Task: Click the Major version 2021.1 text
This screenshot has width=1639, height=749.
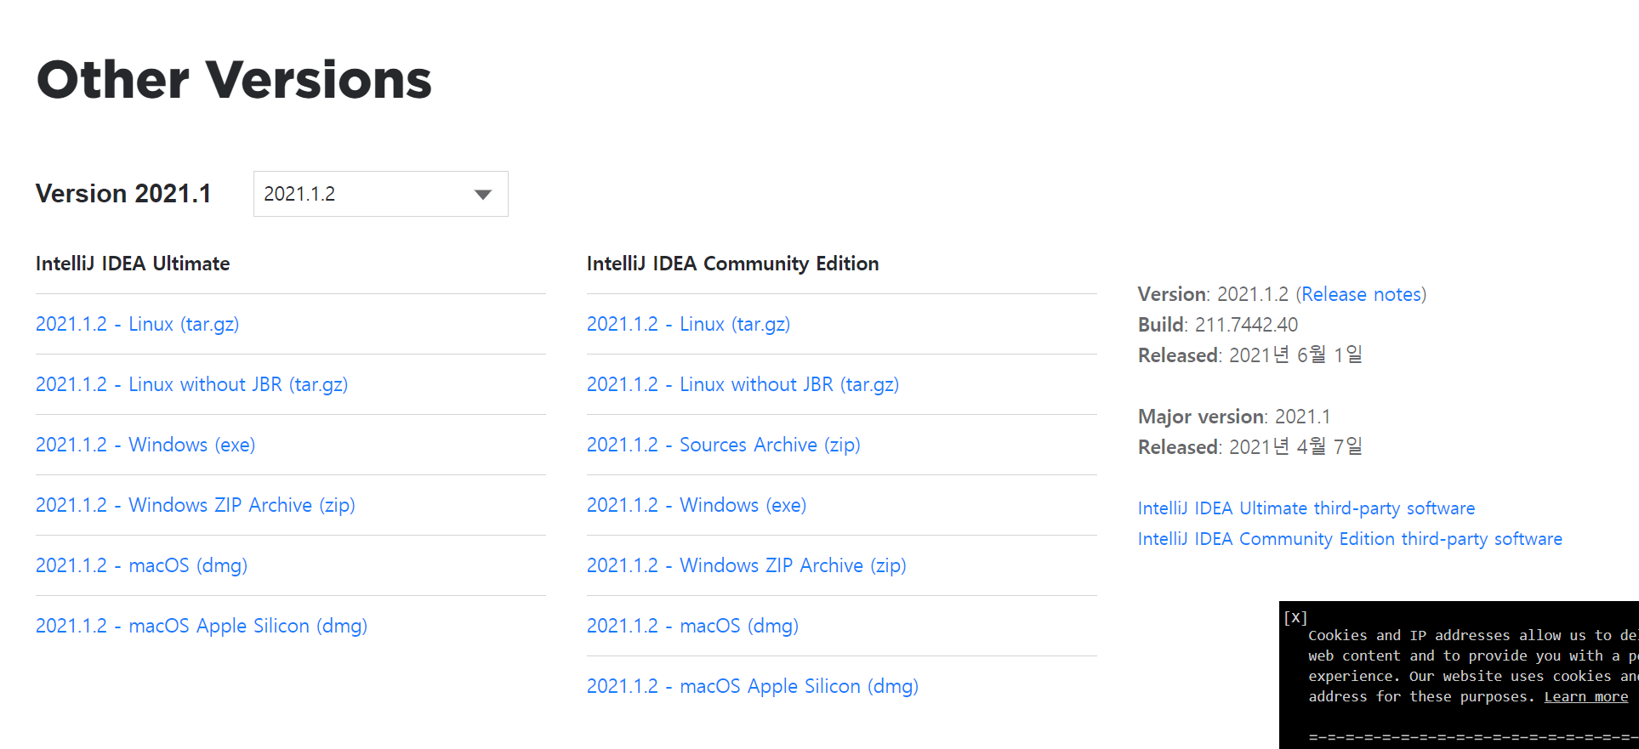Action: tap(1234, 417)
